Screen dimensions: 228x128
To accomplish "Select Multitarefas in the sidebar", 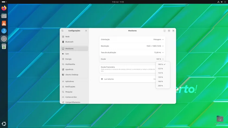I will [74, 64].
